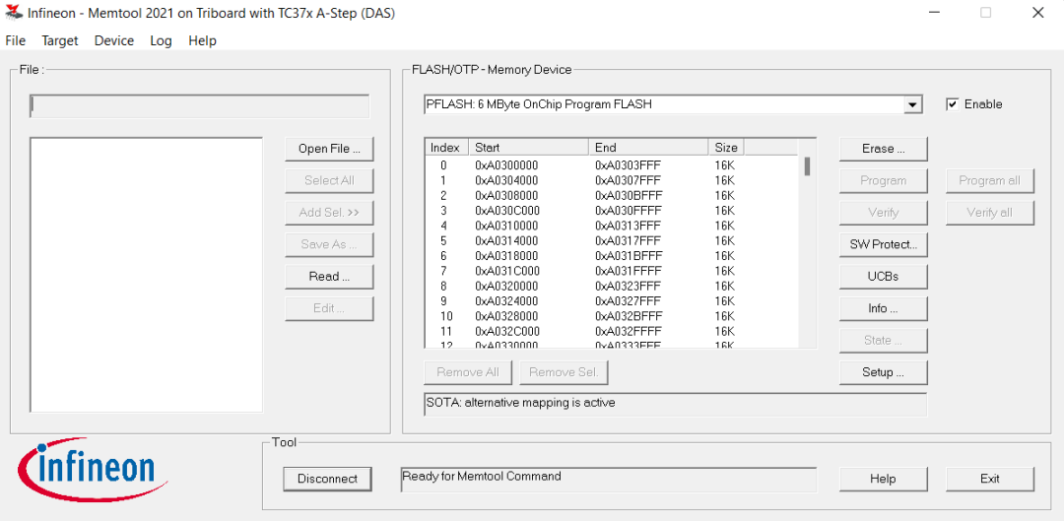Exit the Memtool application
Image resolution: width=1064 pixels, height=521 pixels.
tap(990, 479)
